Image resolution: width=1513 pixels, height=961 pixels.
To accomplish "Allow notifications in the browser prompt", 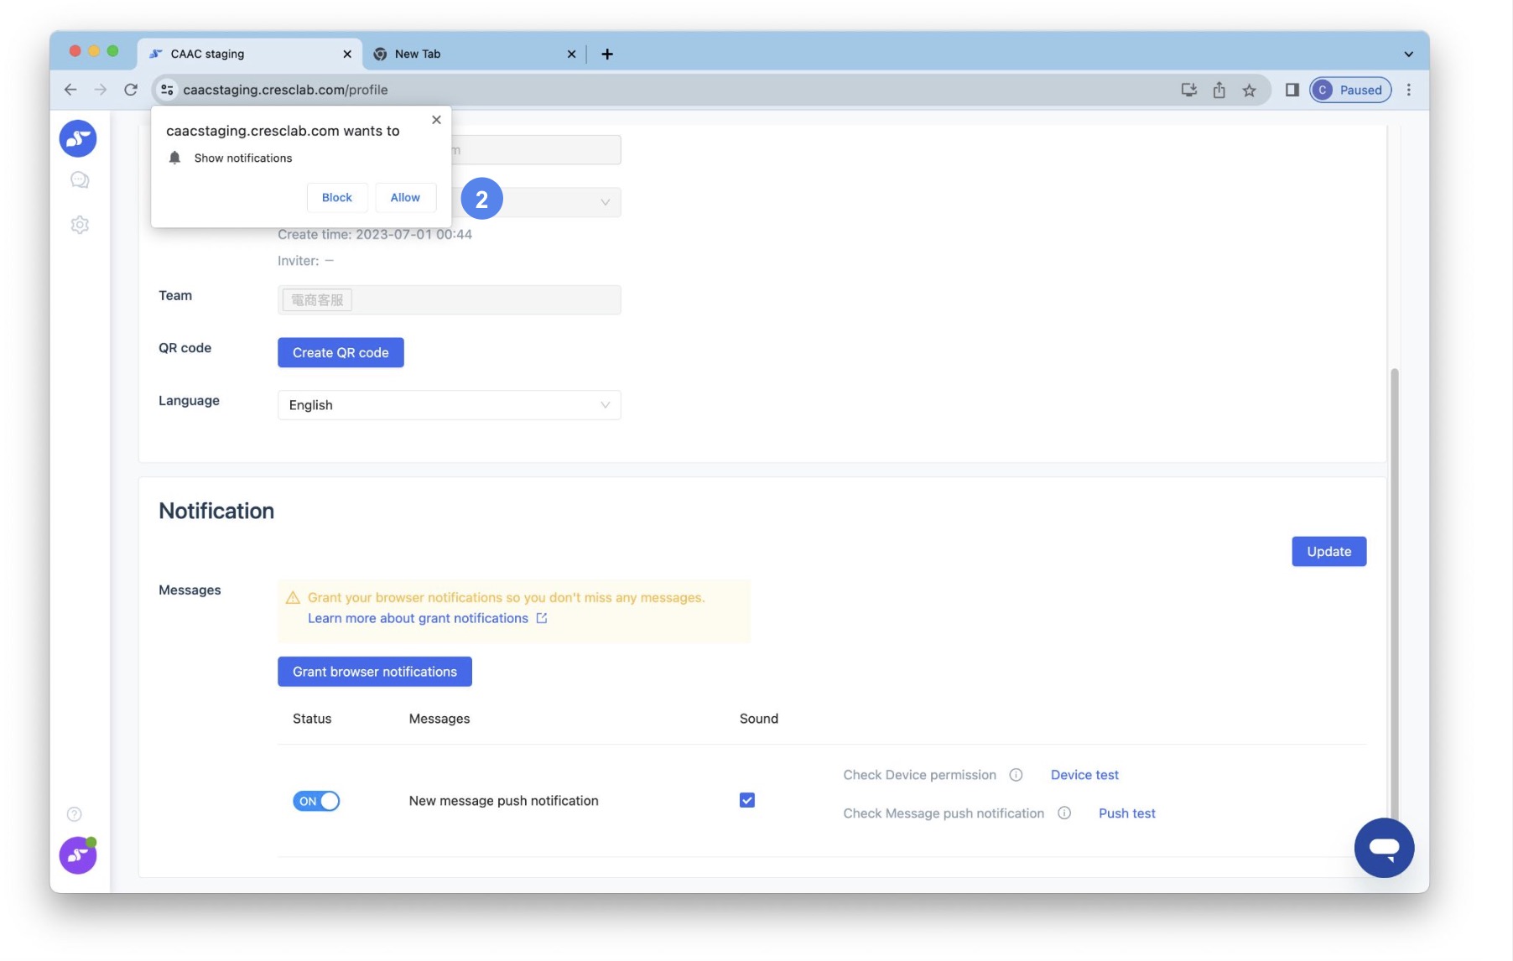I will pyautogui.click(x=405, y=198).
